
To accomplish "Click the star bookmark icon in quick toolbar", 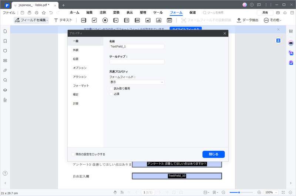I will [44, 13].
